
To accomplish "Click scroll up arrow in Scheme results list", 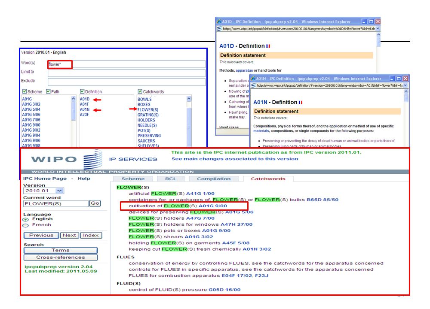I will click(x=73, y=99).
